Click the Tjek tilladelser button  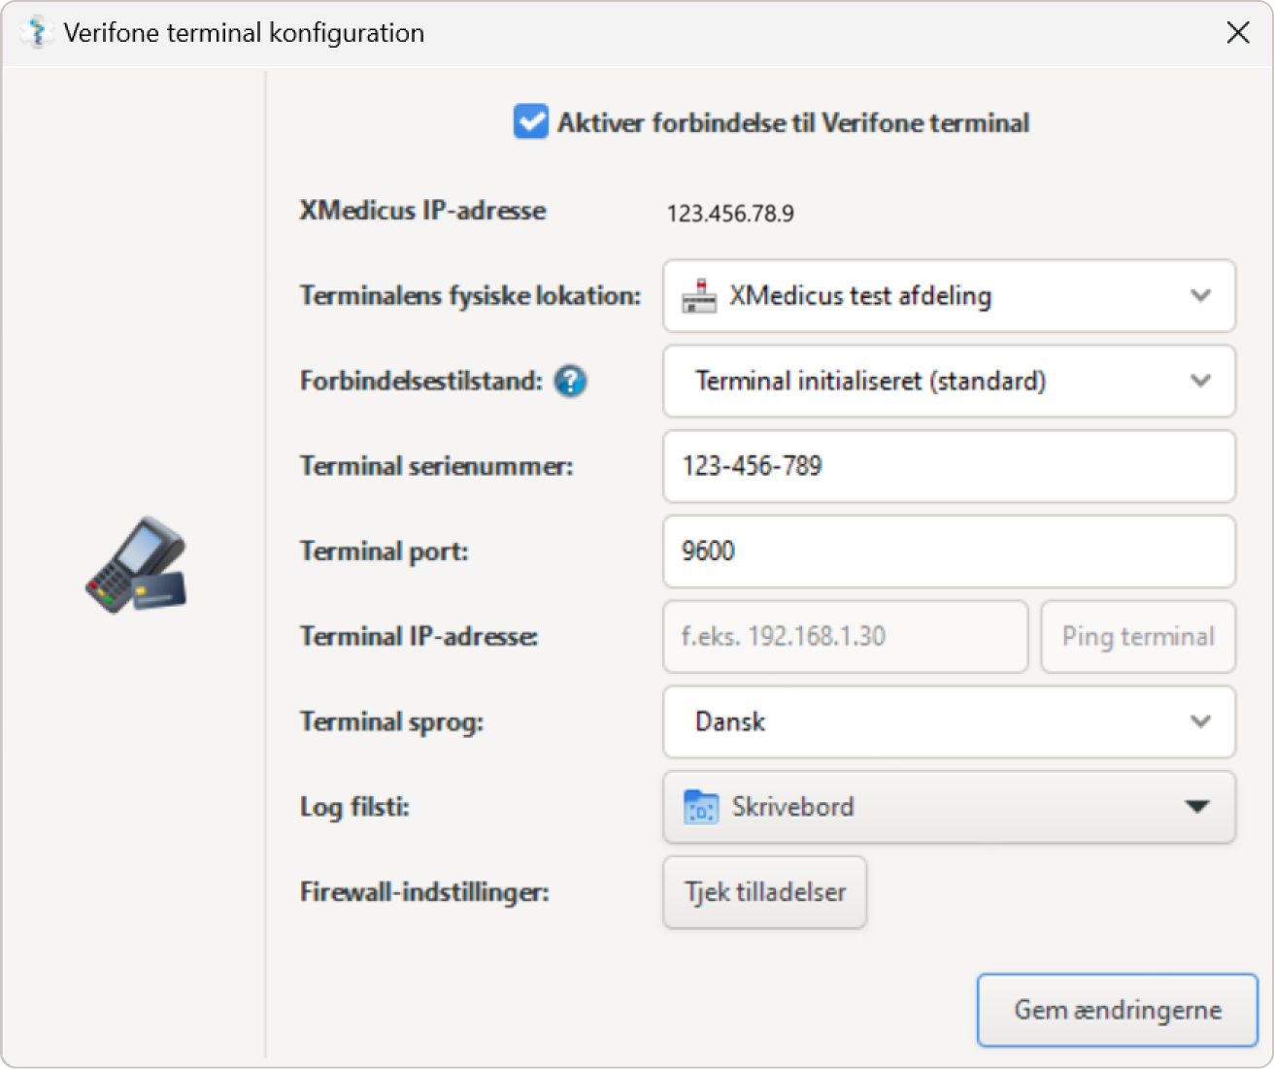coord(765,892)
